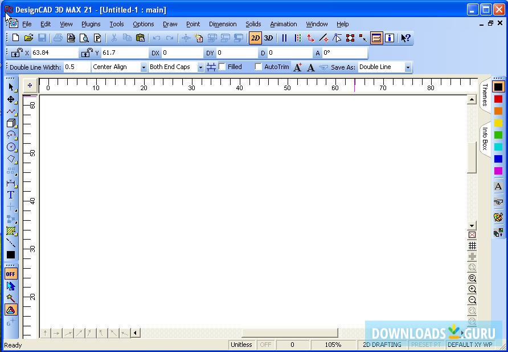Click the DY input field
Viewport: 508px width, 352px height.
click(x=237, y=52)
